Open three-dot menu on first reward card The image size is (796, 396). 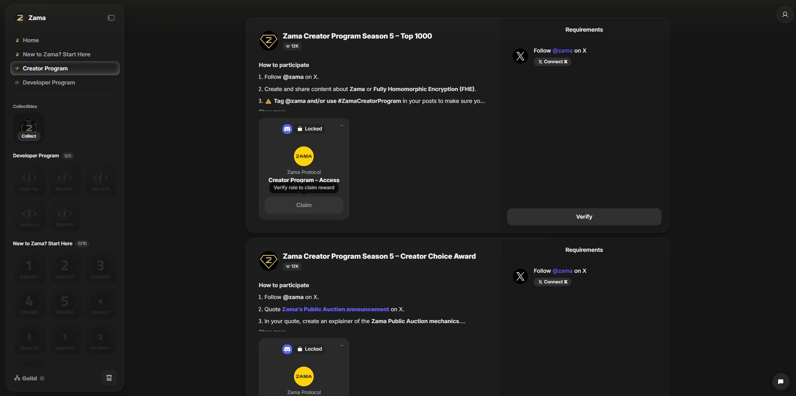coord(342,125)
